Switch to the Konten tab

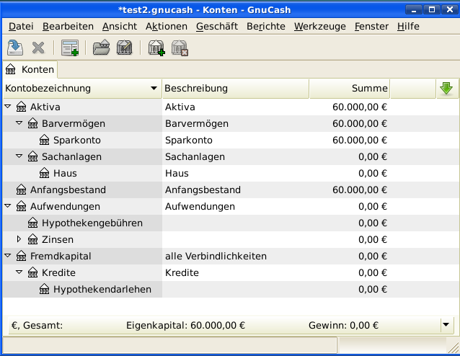click(30, 70)
